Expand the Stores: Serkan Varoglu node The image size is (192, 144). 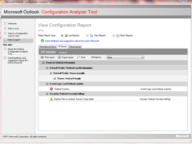pyautogui.click(x=54, y=78)
